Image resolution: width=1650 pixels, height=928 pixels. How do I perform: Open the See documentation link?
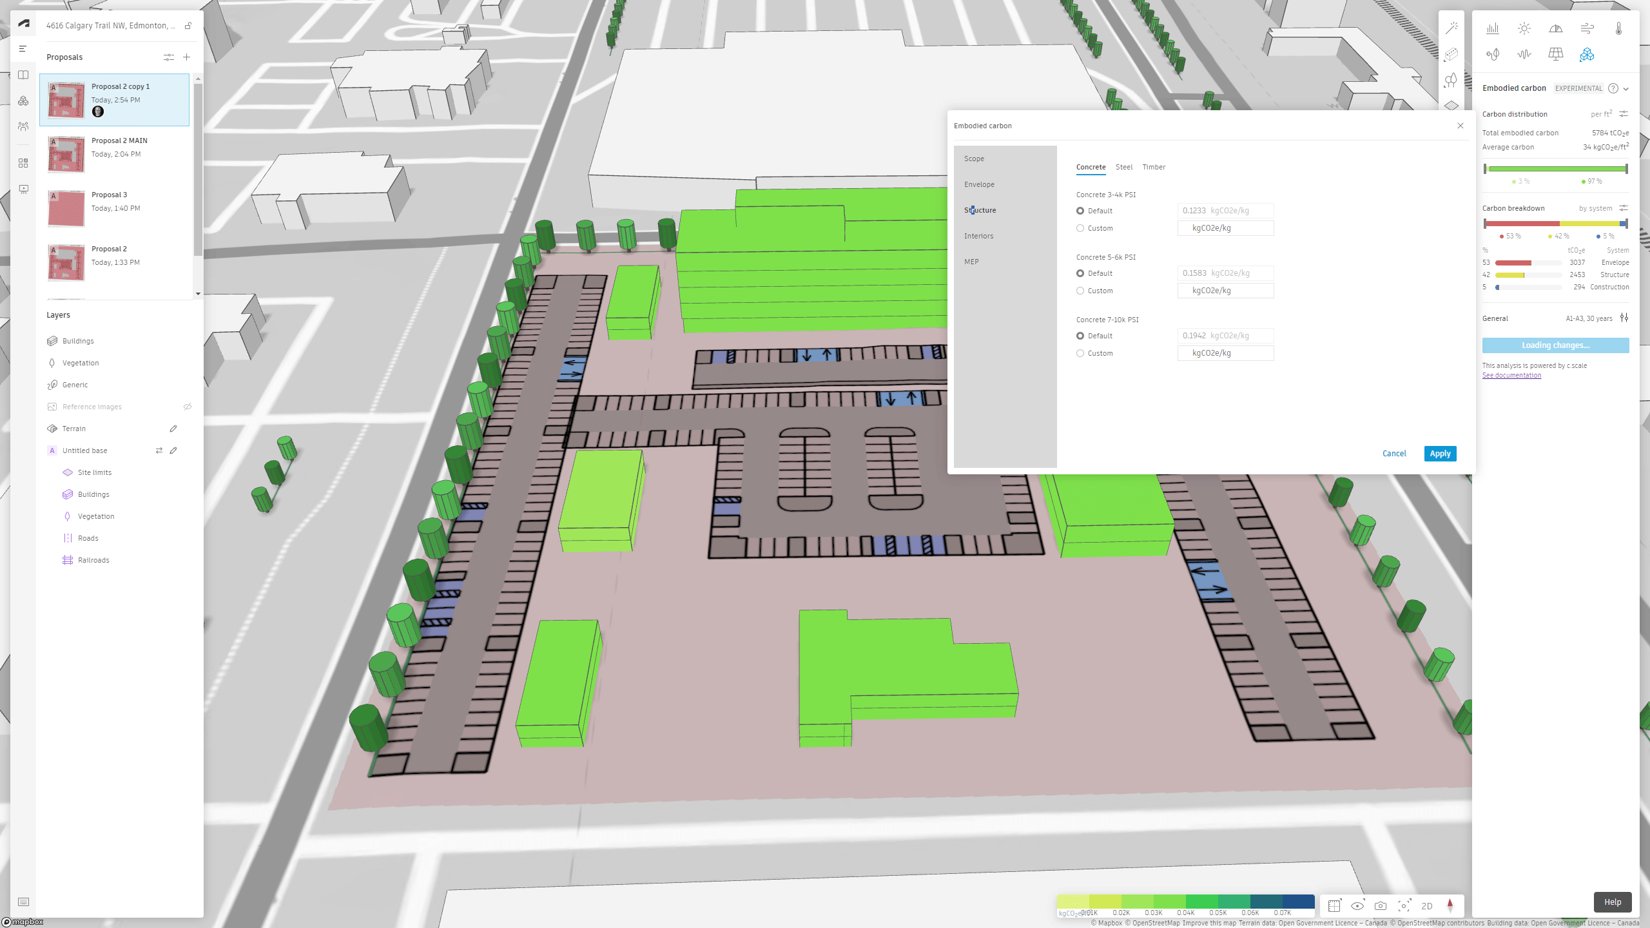(x=1511, y=374)
